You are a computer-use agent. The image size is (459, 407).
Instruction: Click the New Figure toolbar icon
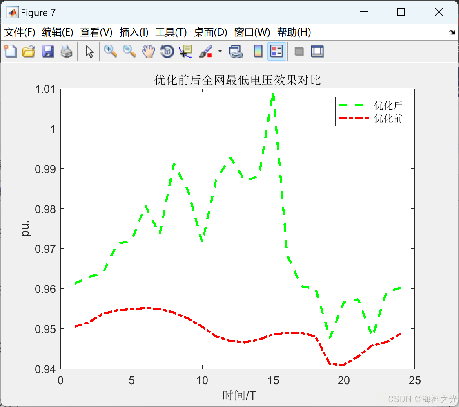[10, 51]
